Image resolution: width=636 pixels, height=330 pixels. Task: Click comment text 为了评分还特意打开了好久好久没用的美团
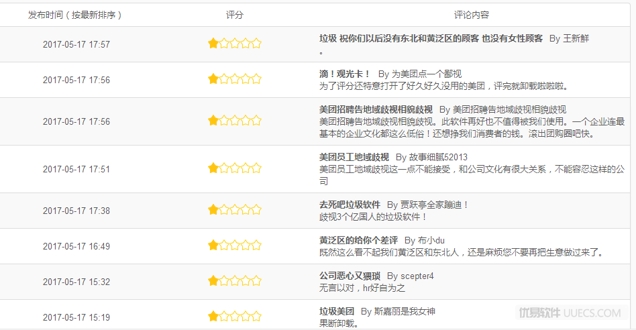(402, 86)
